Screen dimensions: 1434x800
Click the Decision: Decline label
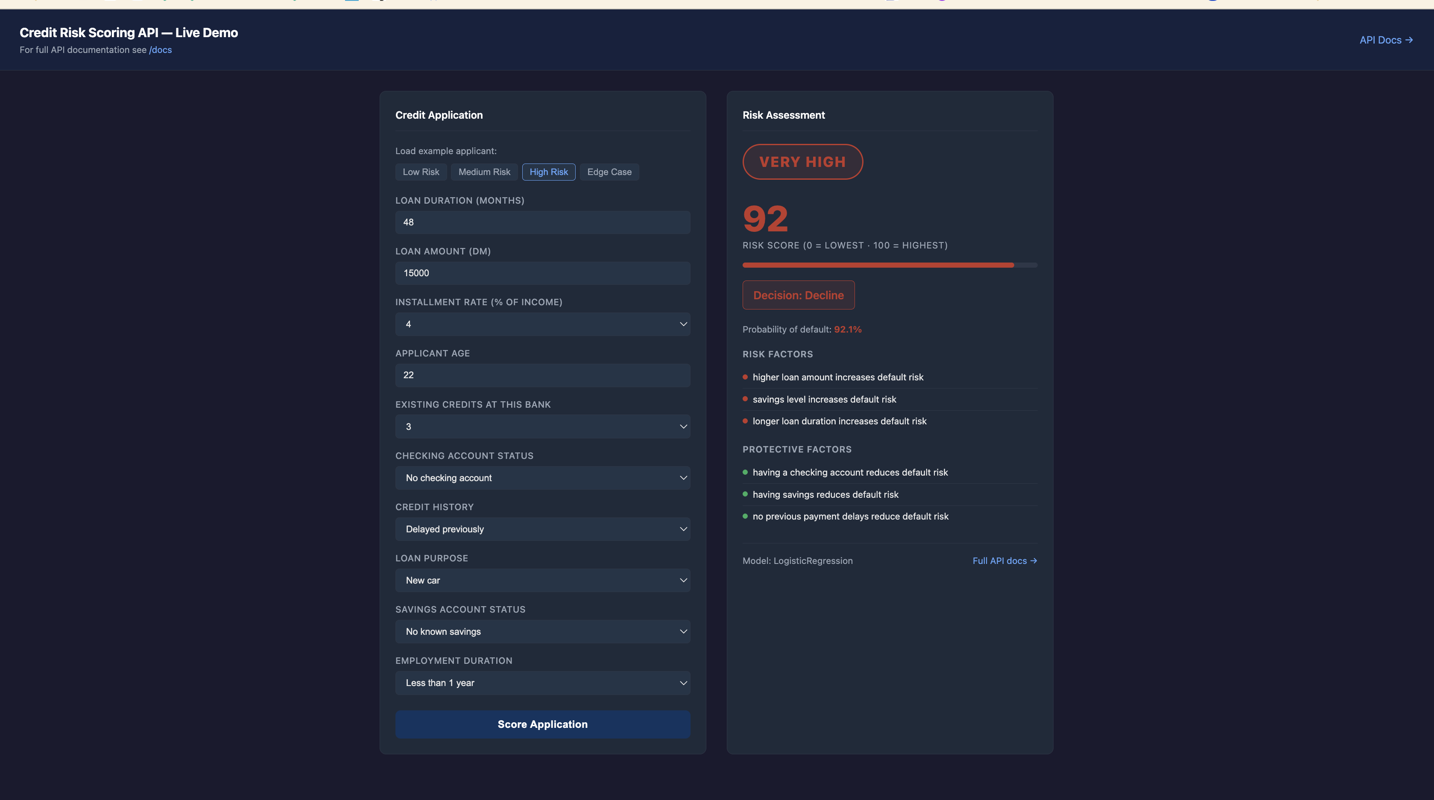(x=798, y=295)
